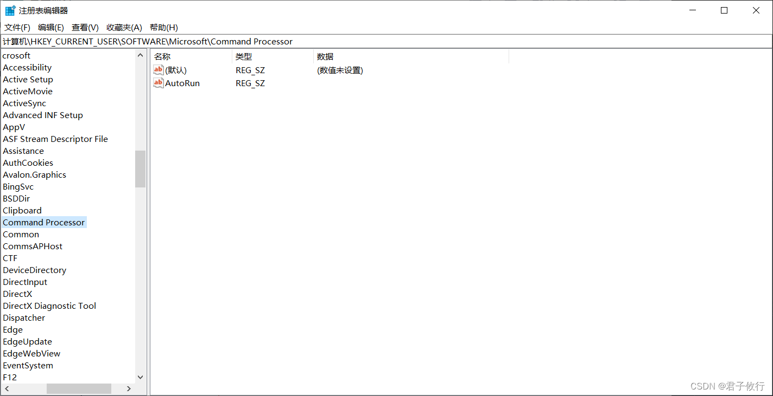Open the 收藏夹(A) menu
The height and width of the screenshot is (396, 773).
124,27
